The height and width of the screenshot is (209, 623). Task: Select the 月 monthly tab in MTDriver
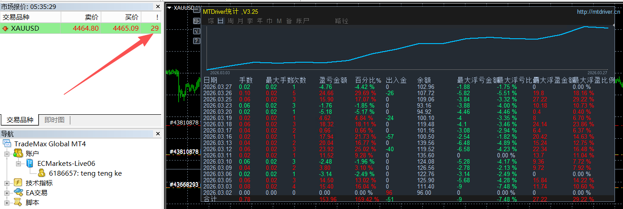240,21
